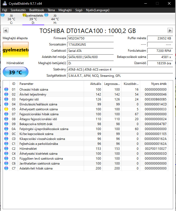The image size is (176, 211).
Task: Click status orb for row 01 Olvasási hibák száma
Action: [x=6, y=89]
